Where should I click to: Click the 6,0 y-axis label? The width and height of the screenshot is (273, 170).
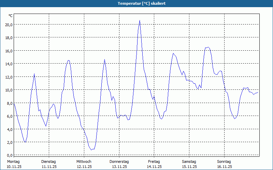tap(10, 116)
